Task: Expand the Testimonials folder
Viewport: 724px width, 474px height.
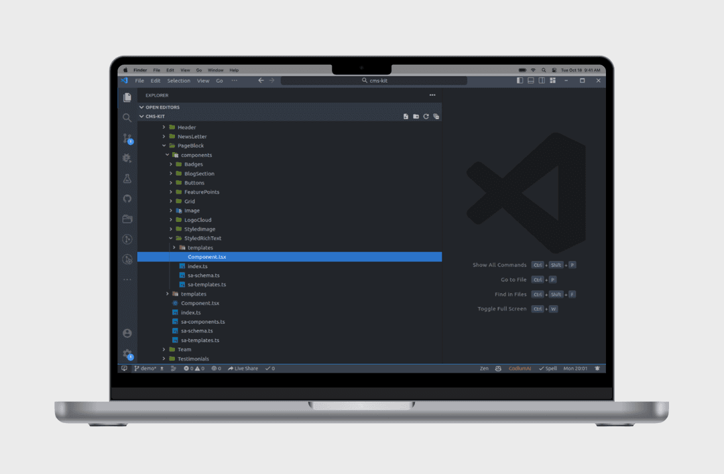Action: (x=290, y=359)
